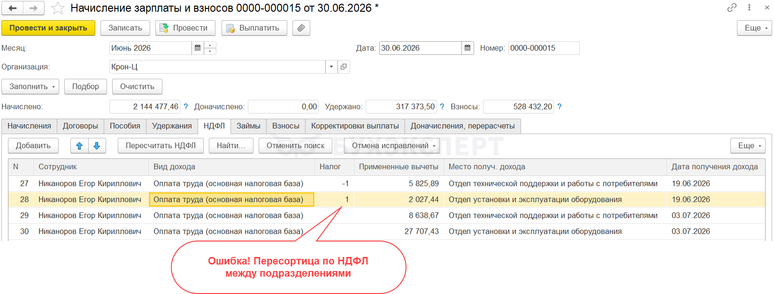Open Доначисления, перерасчеты tab
Screen dimensions: 774x294
click(463, 126)
